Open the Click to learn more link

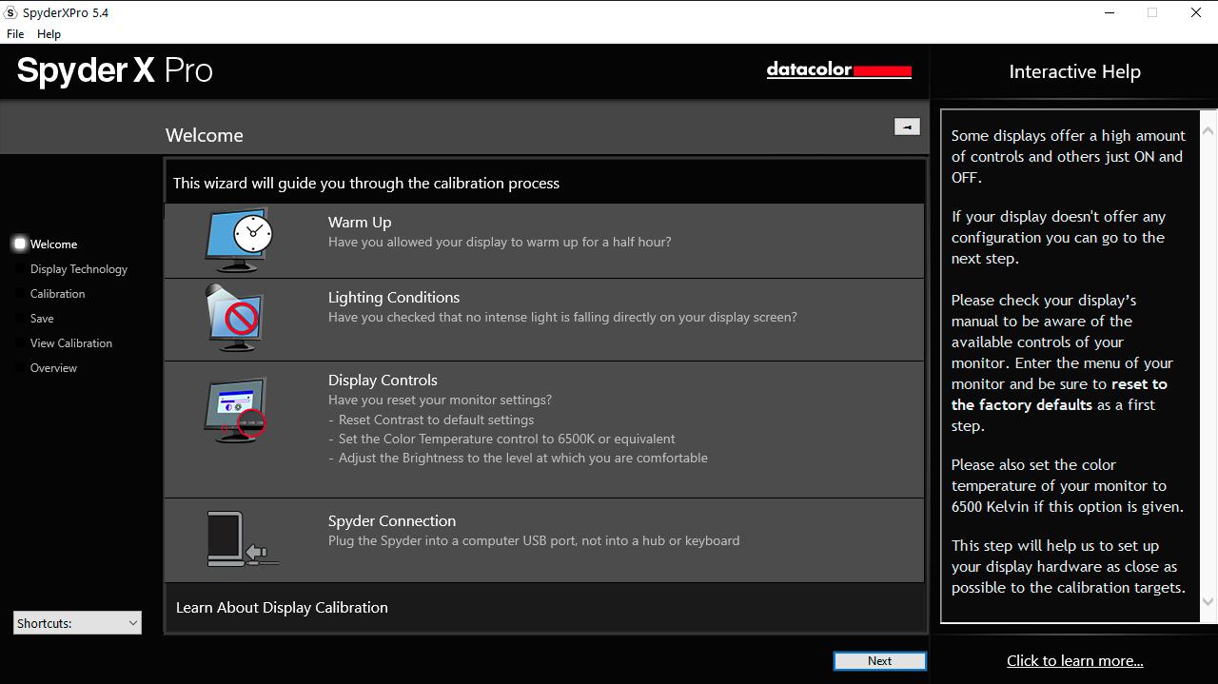[x=1074, y=661]
